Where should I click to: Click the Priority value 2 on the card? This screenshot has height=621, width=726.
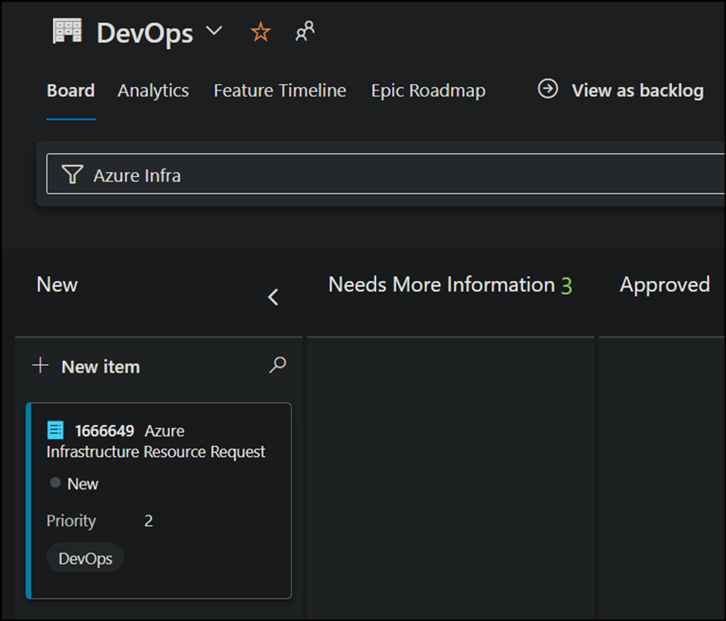click(x=149, y=521)
